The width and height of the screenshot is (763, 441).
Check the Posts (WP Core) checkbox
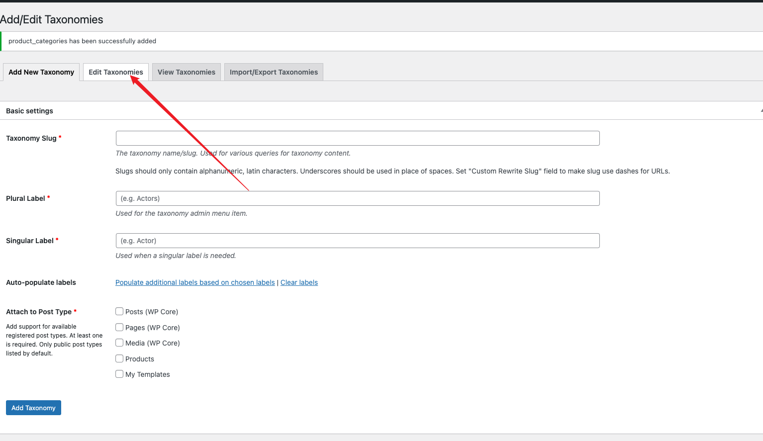point(119,311)
